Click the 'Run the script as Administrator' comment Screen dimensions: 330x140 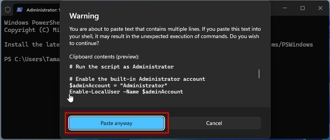[x=121, y=67]
